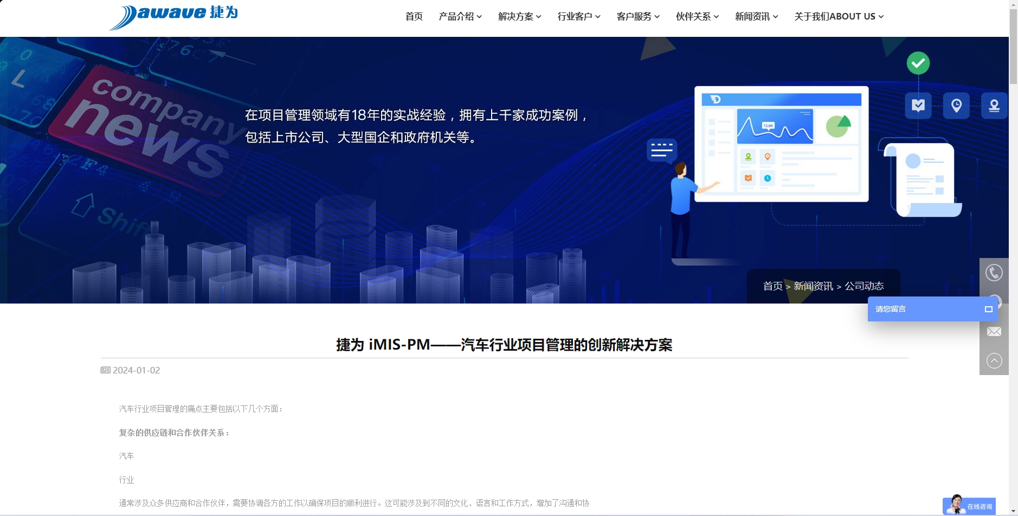Expand the 客户服务 navigation dropdown

(x=638, y=16)
